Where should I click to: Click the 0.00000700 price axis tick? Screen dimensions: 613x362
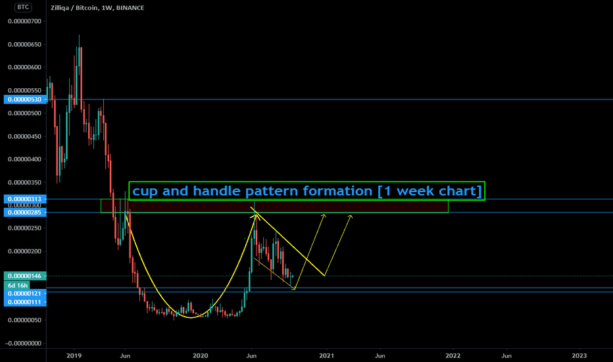pos(24,21)
